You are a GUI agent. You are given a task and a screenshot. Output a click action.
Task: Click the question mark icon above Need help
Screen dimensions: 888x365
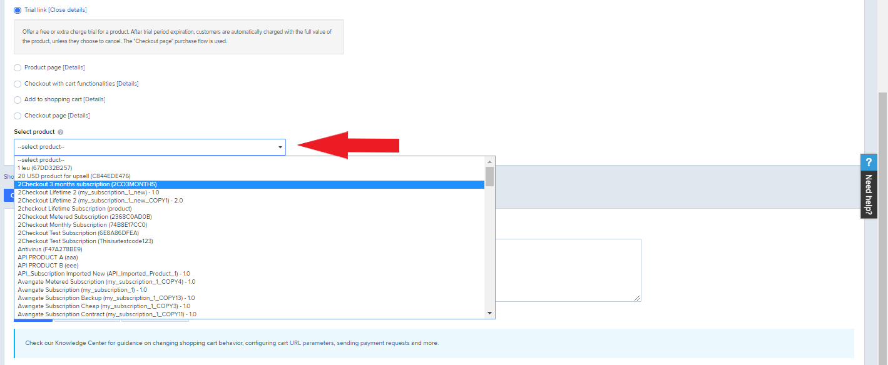click(x=869, y=162)
